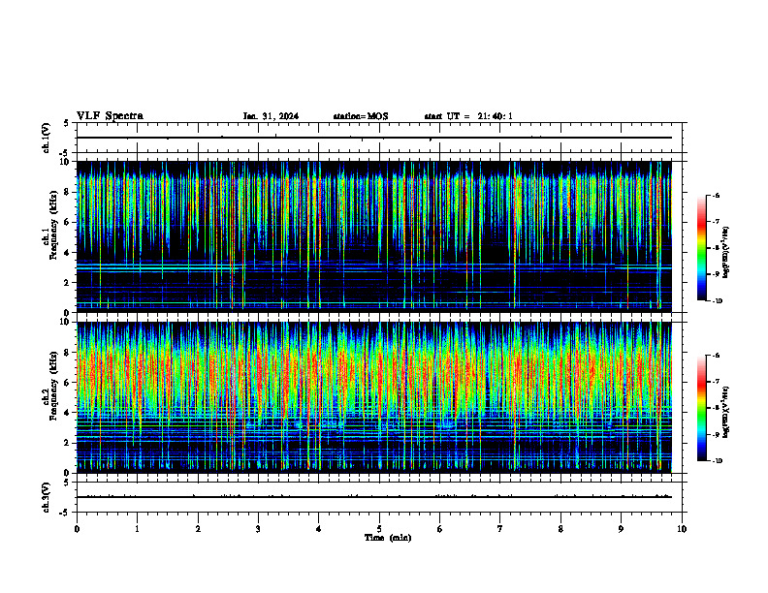Click the "10" kHz tick on ch.1 frequency axis
The image size is (768, 593).
67,162
